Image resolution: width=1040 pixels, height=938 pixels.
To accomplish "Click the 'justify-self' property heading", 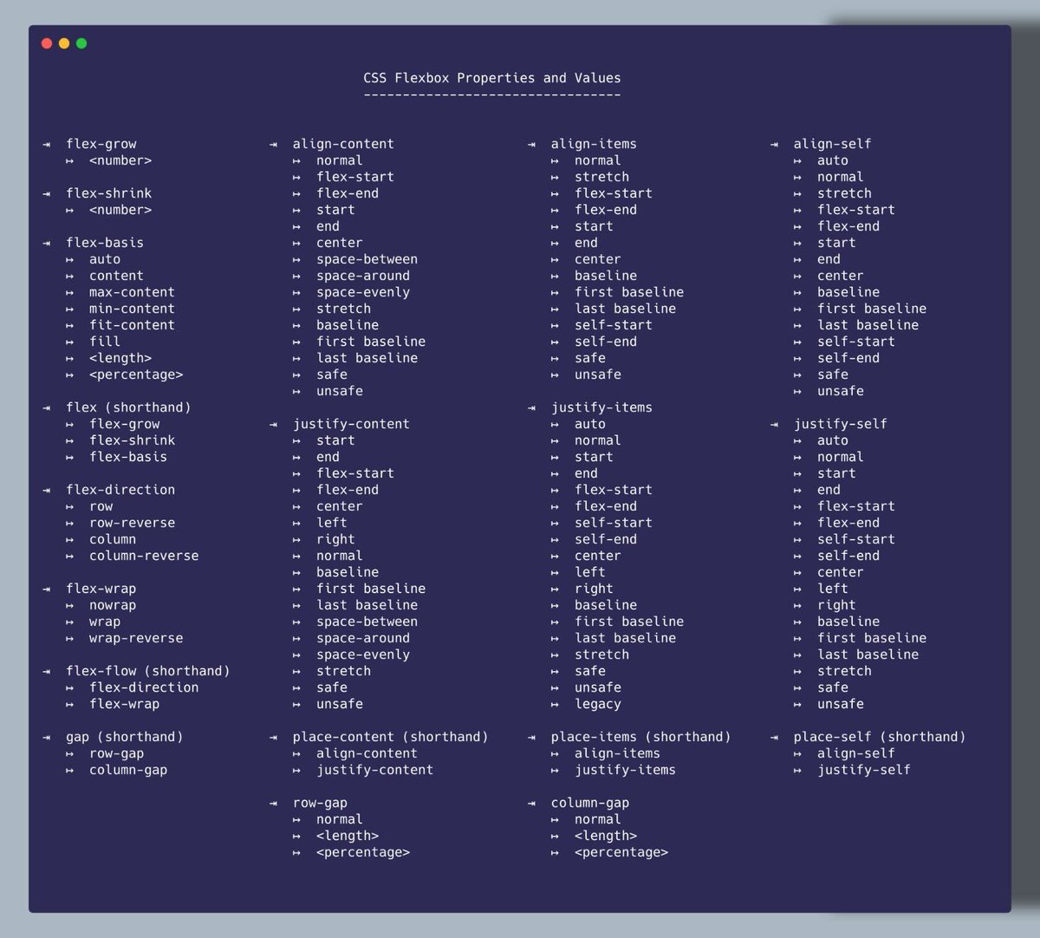I will (x=841, y=424).
